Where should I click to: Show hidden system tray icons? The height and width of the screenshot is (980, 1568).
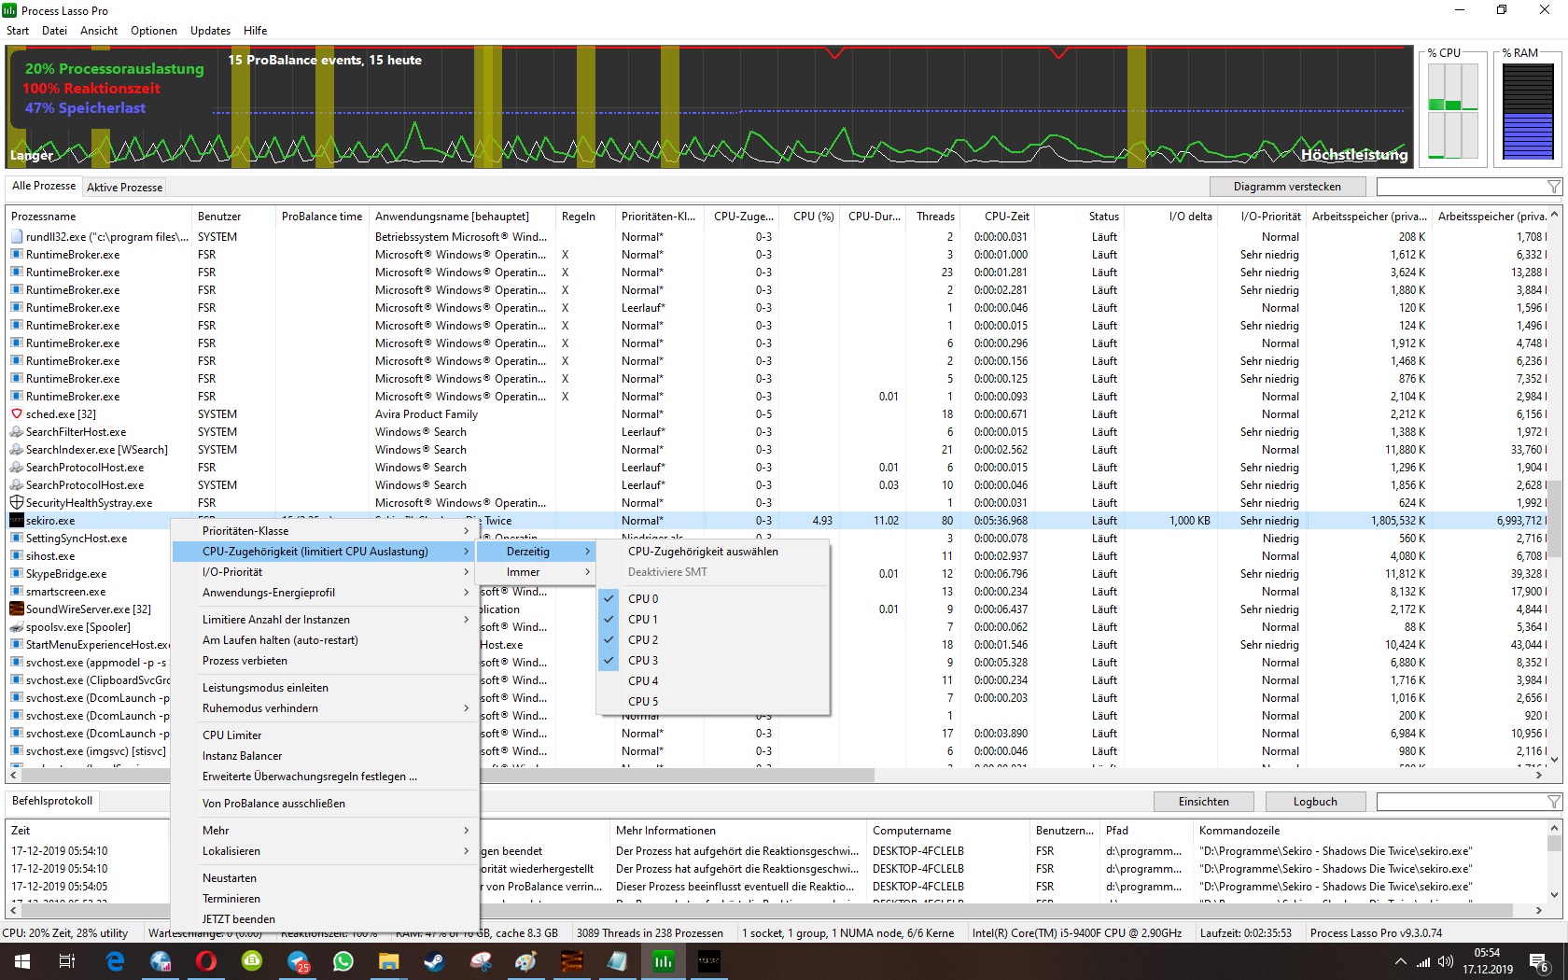pos(1400,961)
